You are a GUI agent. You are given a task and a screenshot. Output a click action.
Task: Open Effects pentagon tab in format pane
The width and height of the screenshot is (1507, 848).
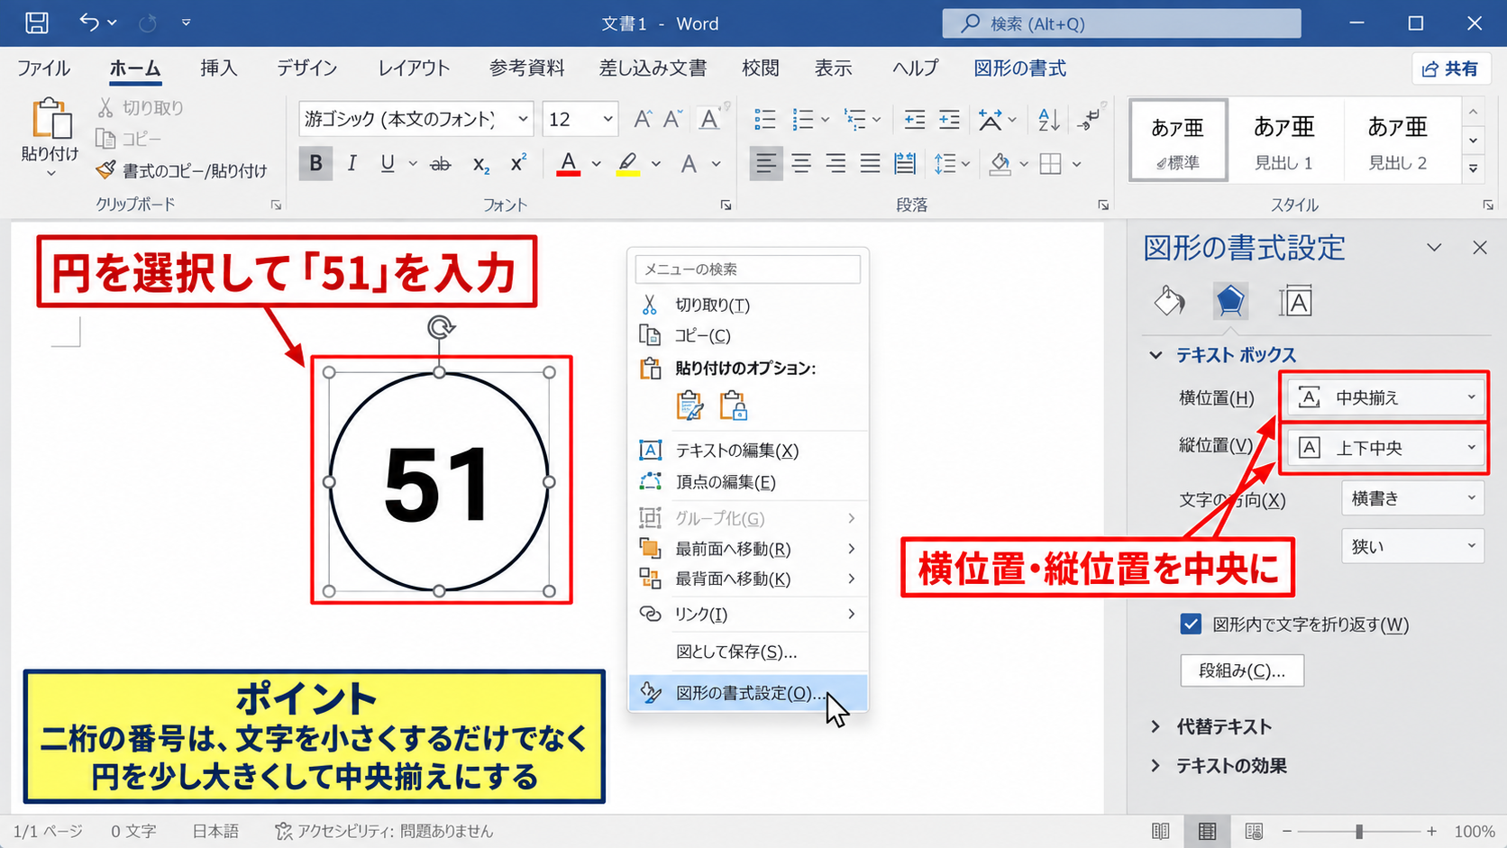(1230, 301)
